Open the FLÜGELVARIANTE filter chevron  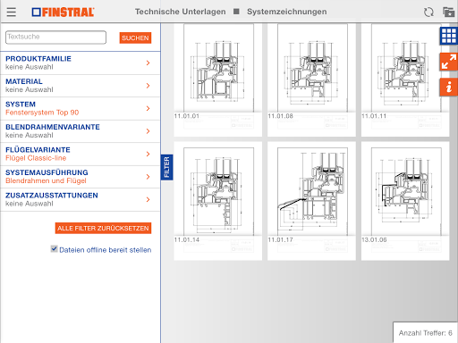coord(148,154)
